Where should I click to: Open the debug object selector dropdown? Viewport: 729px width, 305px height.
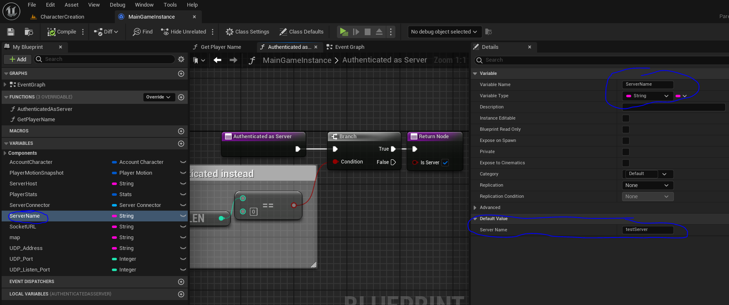[444, 32]
